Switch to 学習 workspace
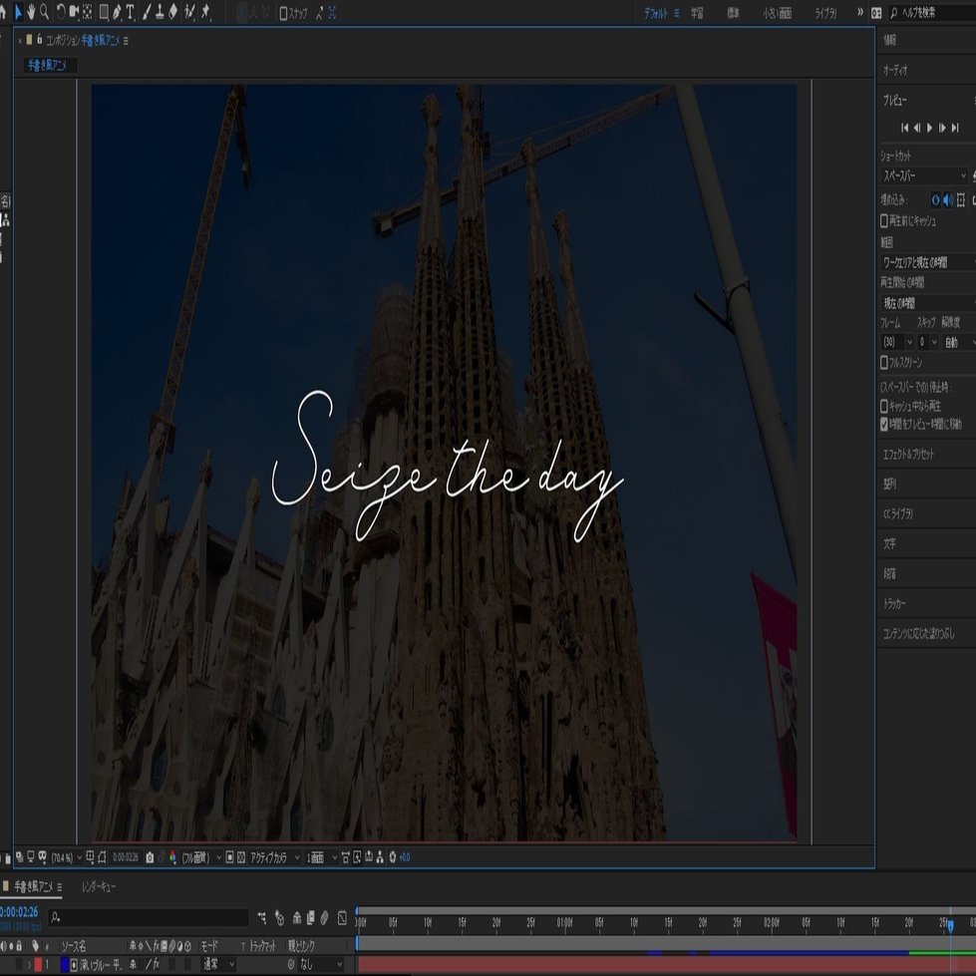 point(697,13)
